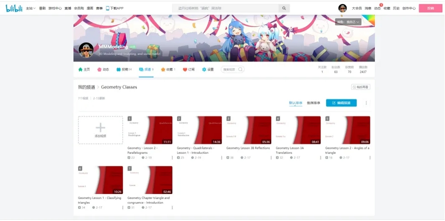Select 倒序排序 sort option
The width and height of the screenshot is (445, 221).
314,103
